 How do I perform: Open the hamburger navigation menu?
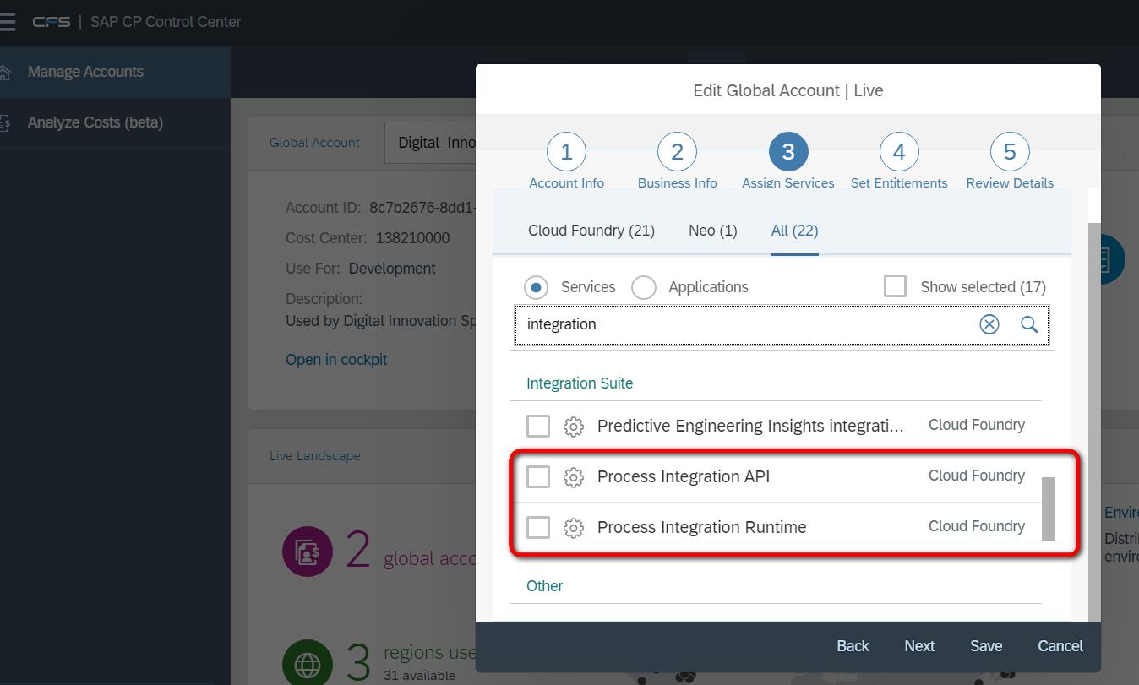(7, 22)
